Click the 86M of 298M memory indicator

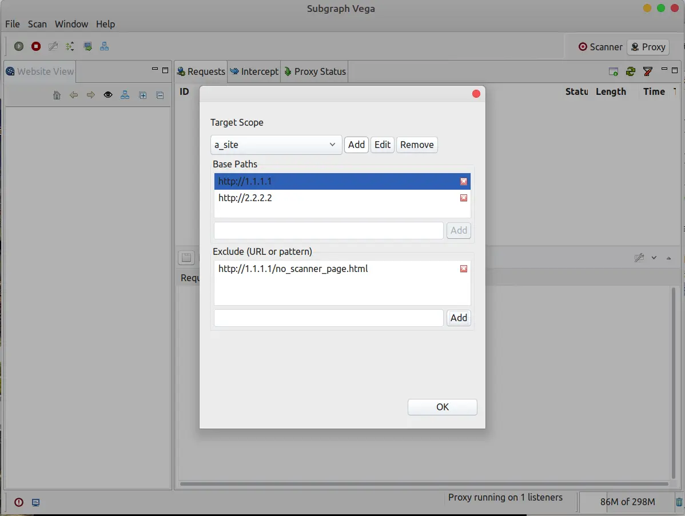point(627,502)
